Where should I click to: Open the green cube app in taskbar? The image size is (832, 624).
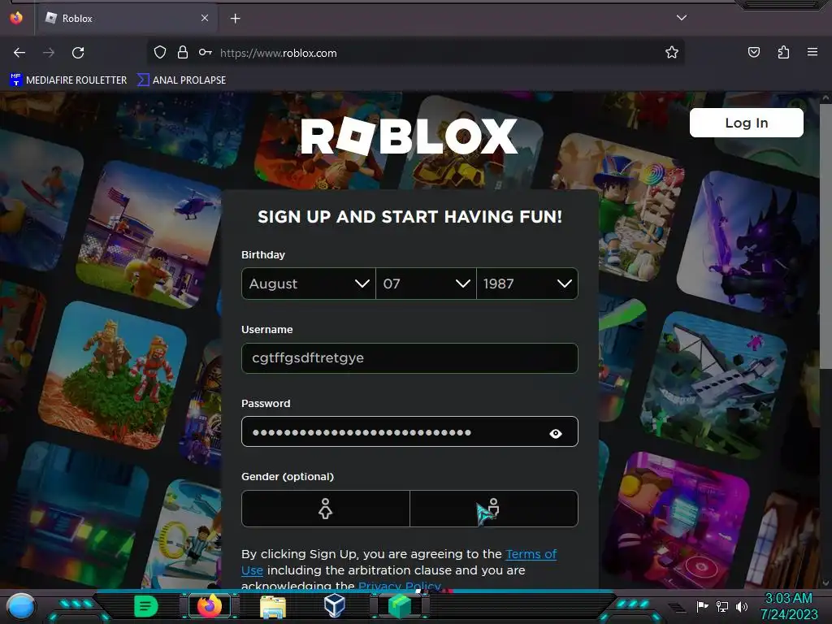click(x=400, y=606)
